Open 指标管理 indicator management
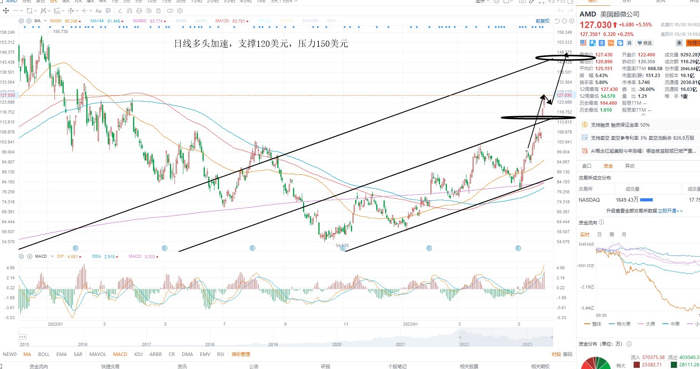The width and height of the screenshot is (700, 369). coord(241,354)
